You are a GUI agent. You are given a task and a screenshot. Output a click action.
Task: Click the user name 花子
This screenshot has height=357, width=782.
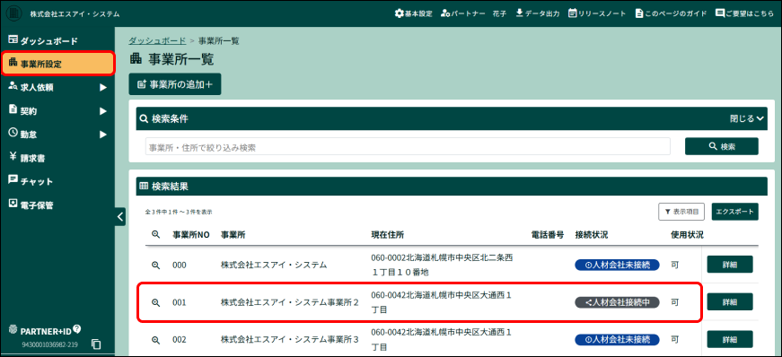coord(499,13)
